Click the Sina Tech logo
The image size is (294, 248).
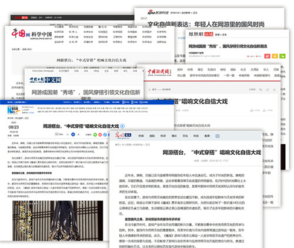click(158, 12)
